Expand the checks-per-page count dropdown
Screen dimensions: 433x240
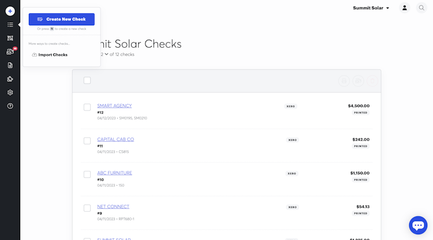pos(104,54)
